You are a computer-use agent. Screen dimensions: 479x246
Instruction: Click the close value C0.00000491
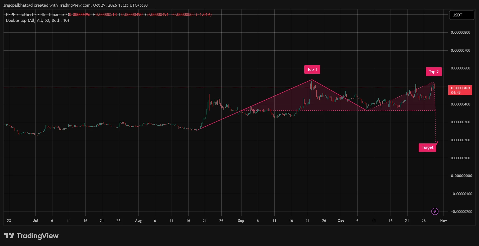click(x=157, y=15)
